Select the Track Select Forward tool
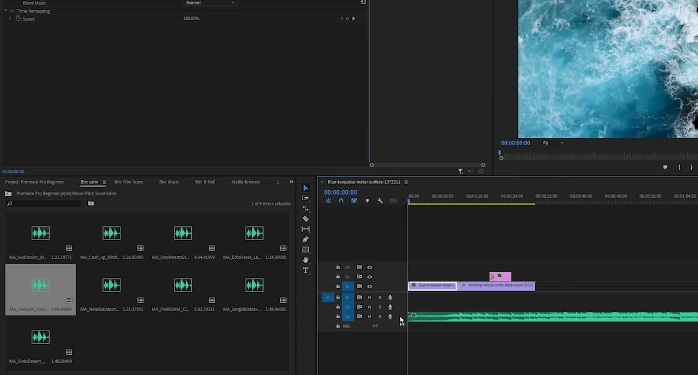 (306, 198)
